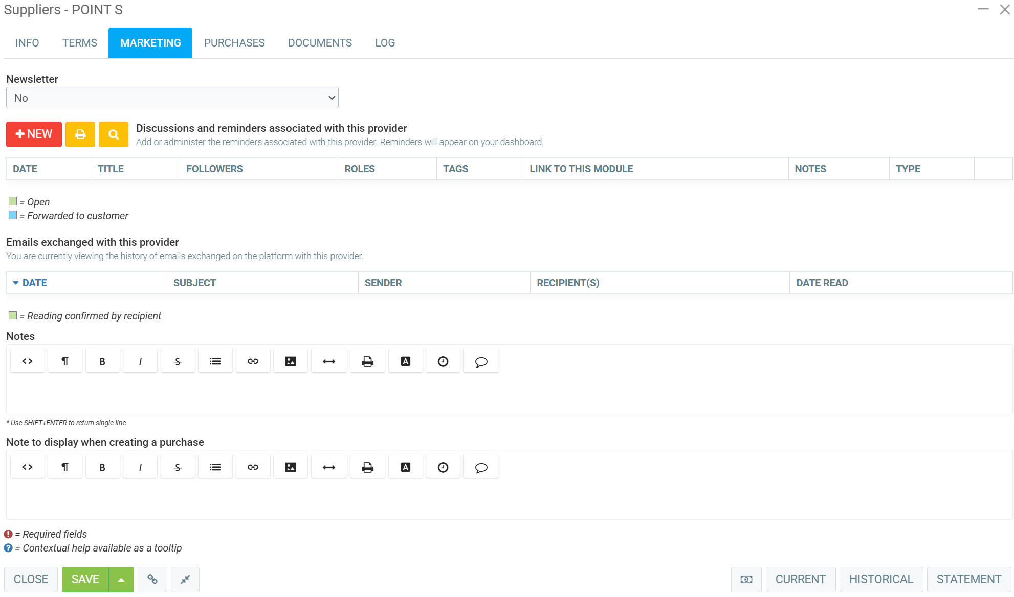Screen dimensions: 1014x597
Task: Click the link icon in purchase note toolbar
Action: [x=253, y=467]
